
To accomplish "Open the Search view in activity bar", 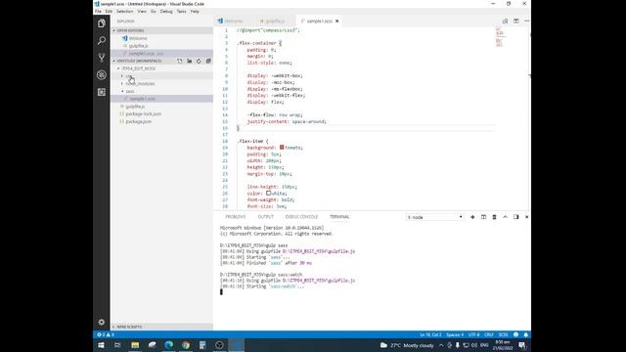I will click(x=102, y=41).
